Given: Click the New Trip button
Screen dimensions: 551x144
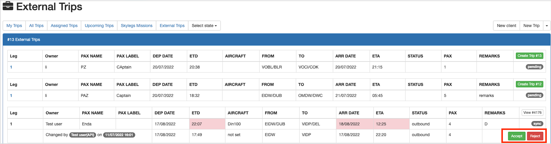Looking at the screenshot, I should [531, 25].
